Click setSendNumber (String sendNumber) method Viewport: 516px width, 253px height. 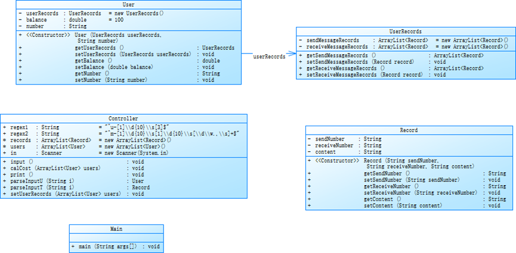click(404, 180)
